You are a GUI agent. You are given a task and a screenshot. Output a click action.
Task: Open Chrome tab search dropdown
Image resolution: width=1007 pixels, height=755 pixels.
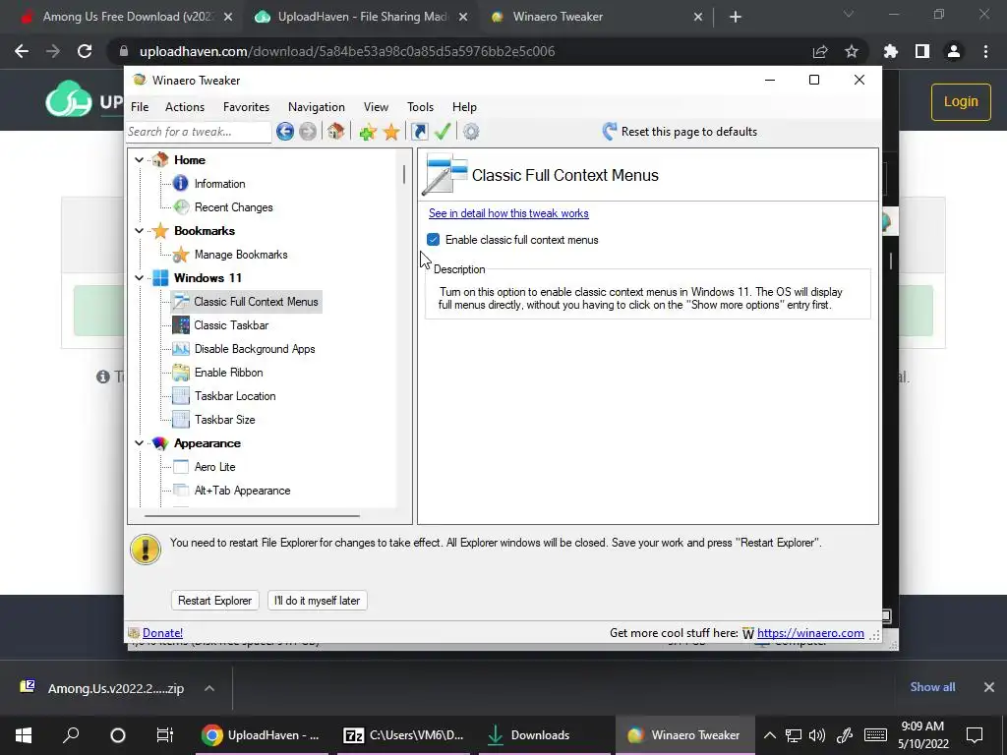pos(849,15)
